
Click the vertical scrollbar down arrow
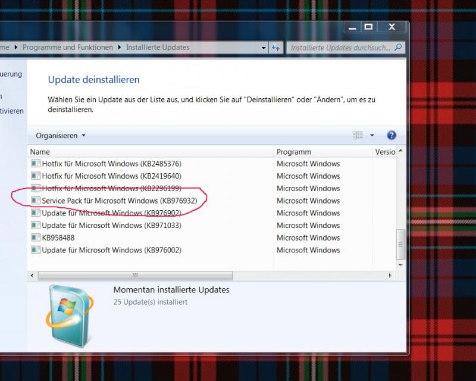coord(400,265)
